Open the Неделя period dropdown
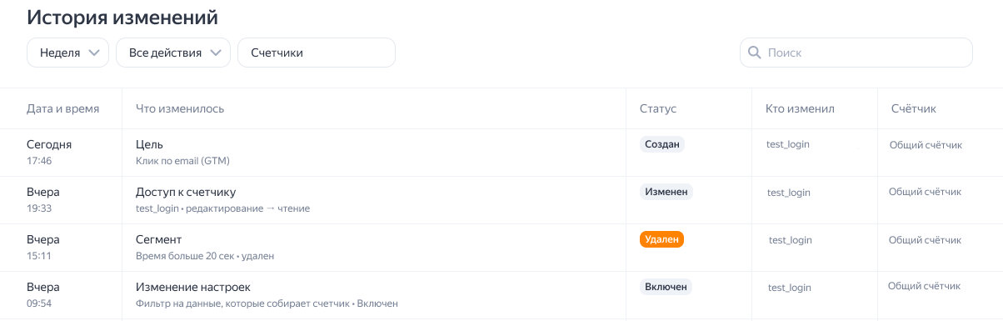The height and width of the screenshot is (321, 1003). [68, 53]
